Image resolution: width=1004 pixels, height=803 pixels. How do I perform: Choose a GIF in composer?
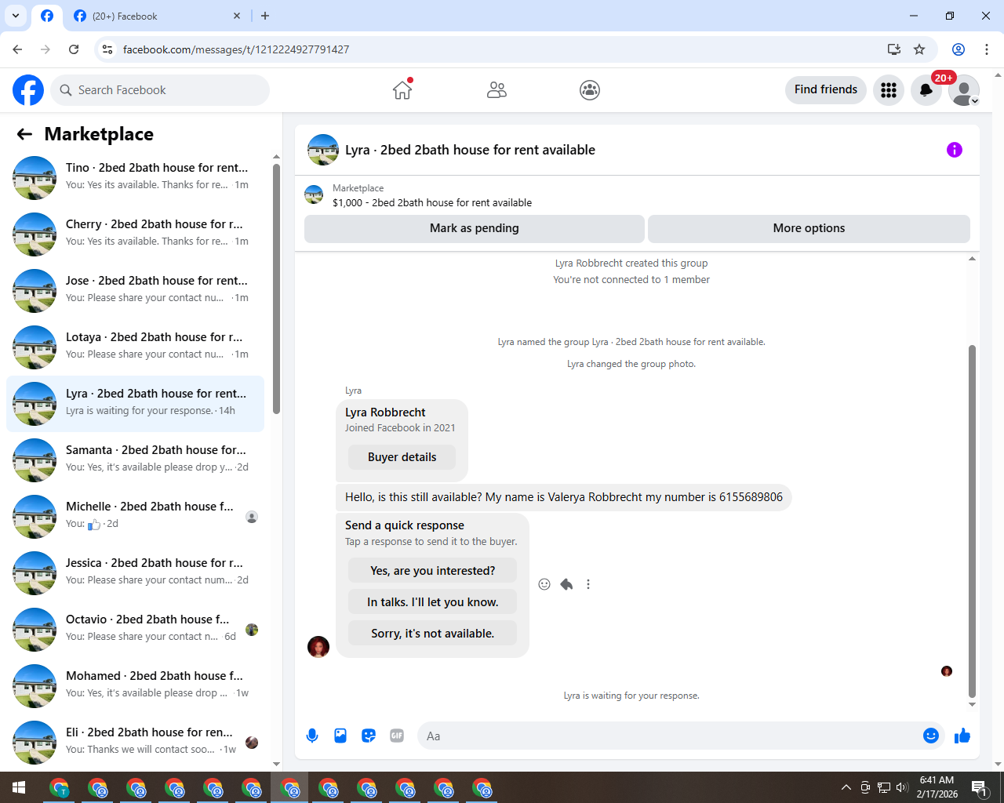tap(397, 736)
